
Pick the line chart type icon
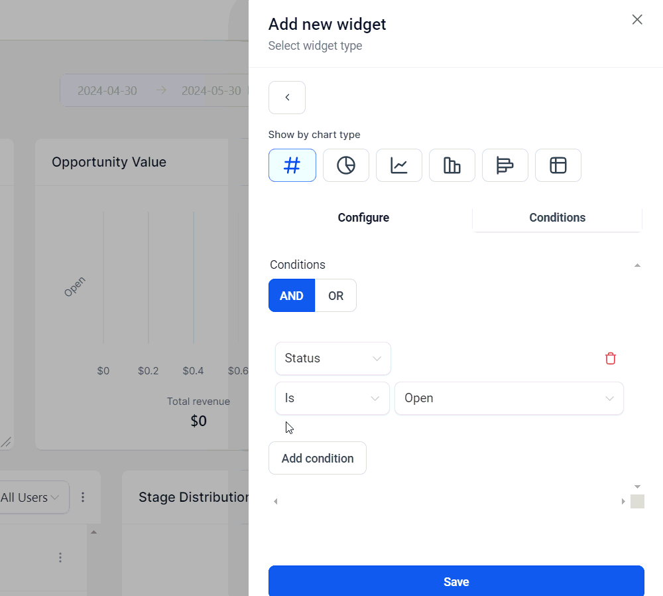click(x=398, y=165)
